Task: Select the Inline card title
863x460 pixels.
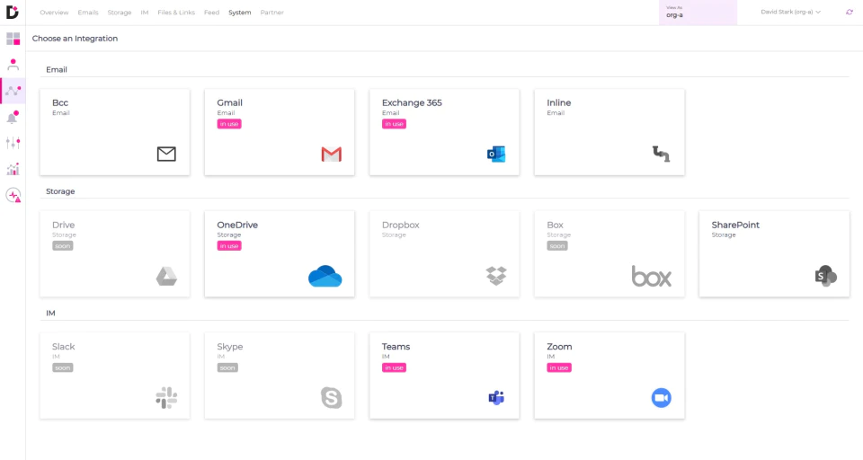Action: click(558, 103)
